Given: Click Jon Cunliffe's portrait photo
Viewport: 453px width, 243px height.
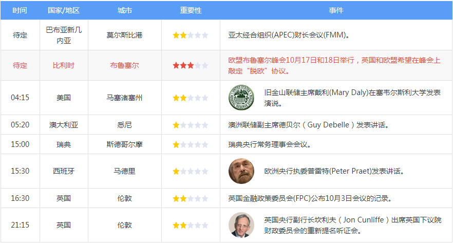Looking at the screenshot, I should coord(241,225).
